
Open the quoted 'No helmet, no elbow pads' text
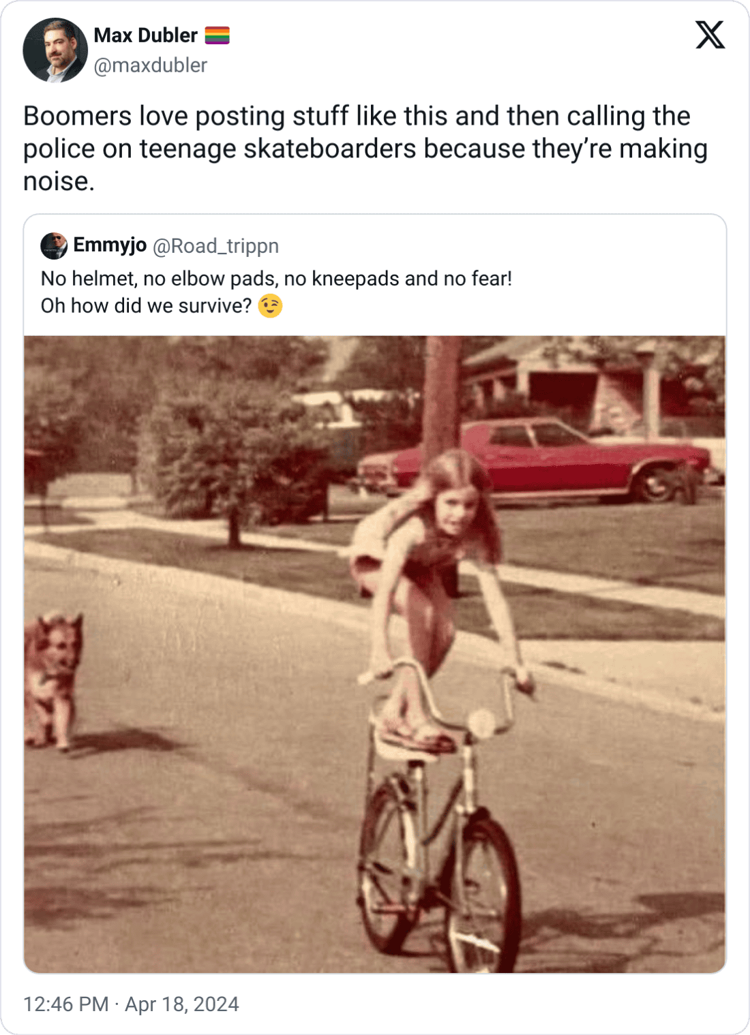tap(276, 279)
